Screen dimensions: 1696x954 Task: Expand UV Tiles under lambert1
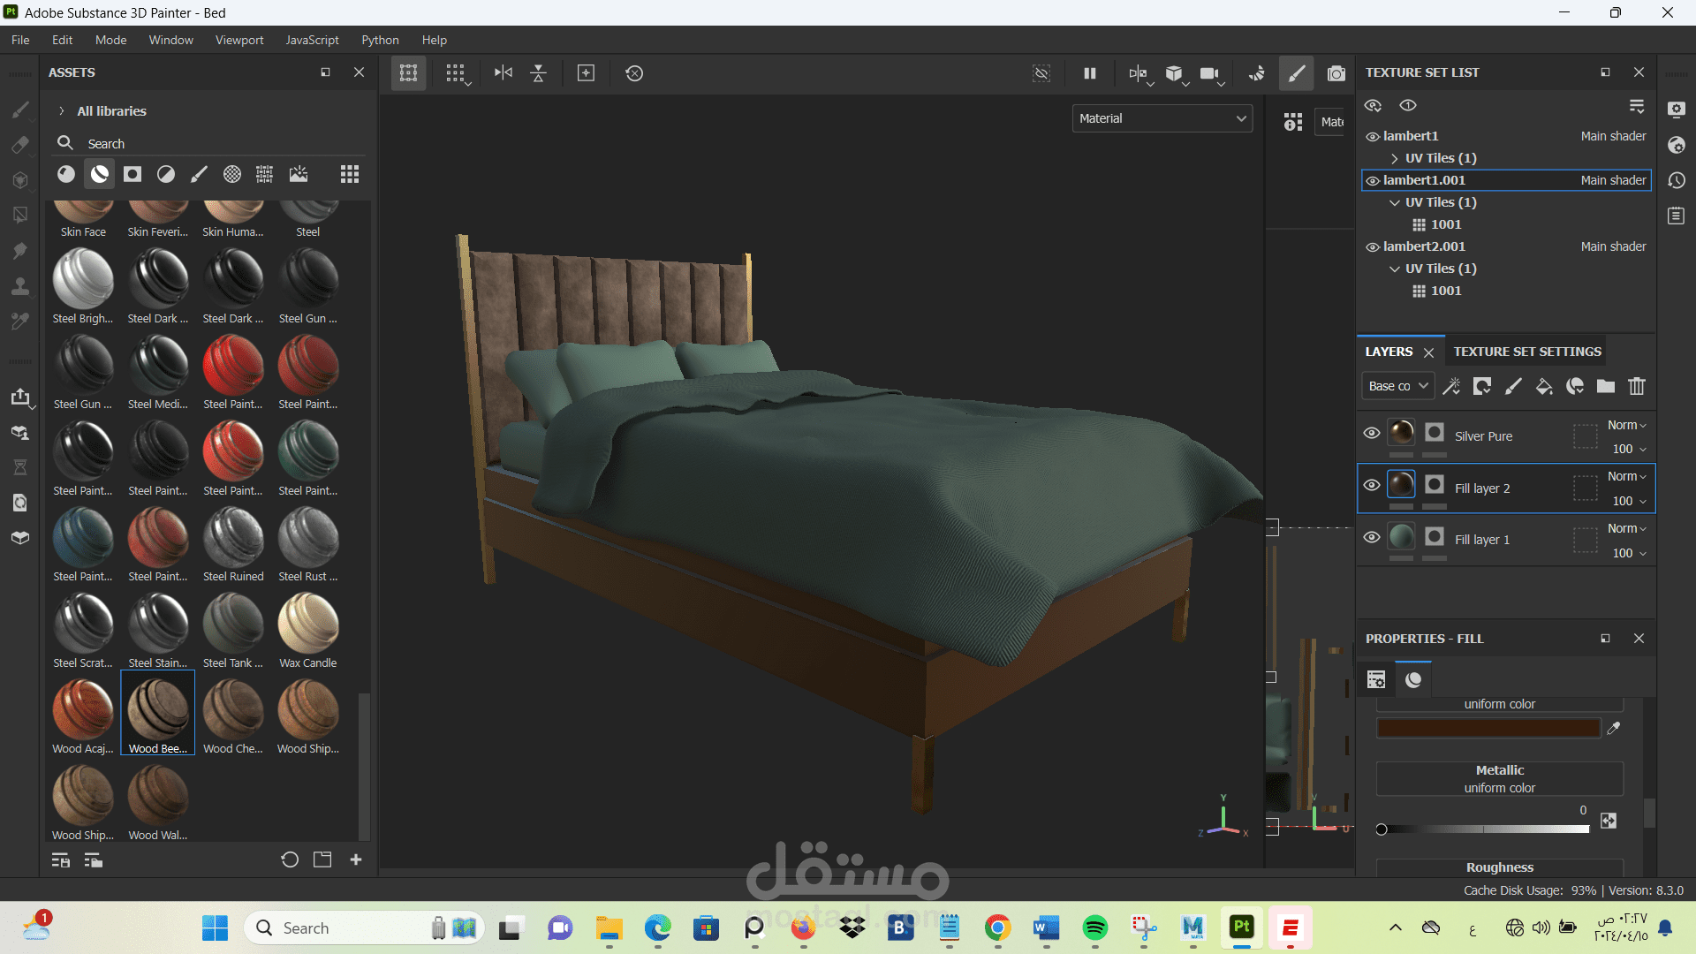click(x=1394, y=158)
